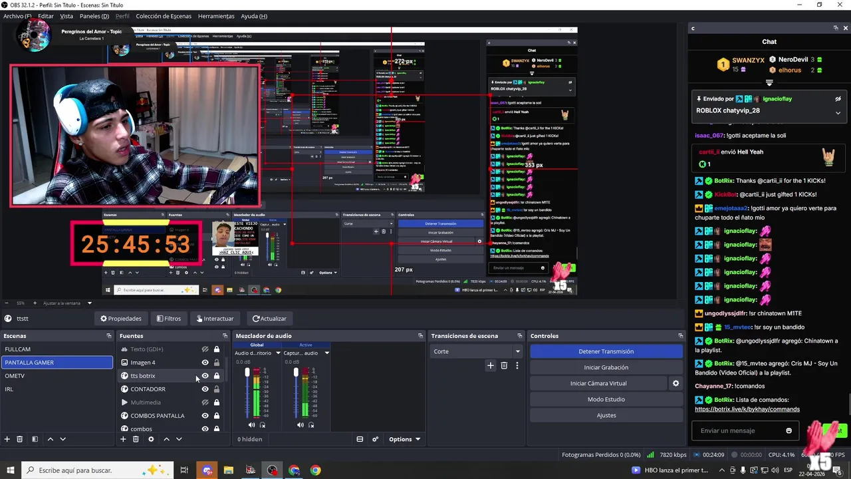Toggle lock on Imagen 4 source
This screenshot has height=479, width=851.
[x=216, y=363]
